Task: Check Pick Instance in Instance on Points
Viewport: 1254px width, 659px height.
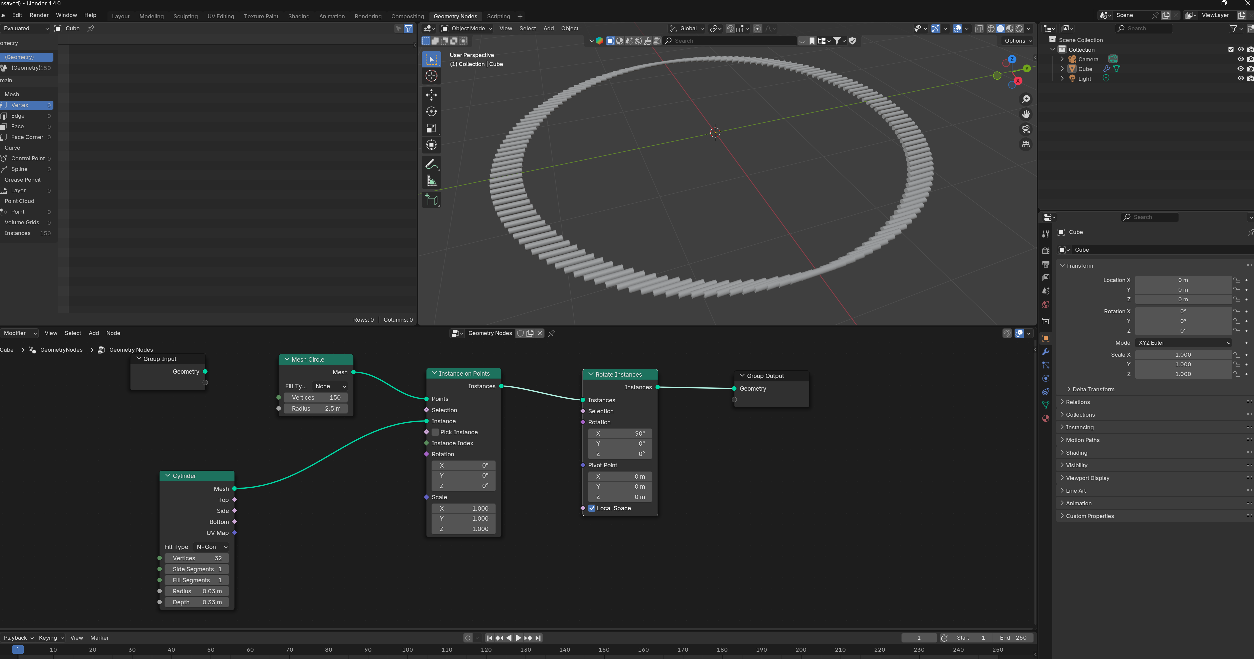Action: (435, 432)
